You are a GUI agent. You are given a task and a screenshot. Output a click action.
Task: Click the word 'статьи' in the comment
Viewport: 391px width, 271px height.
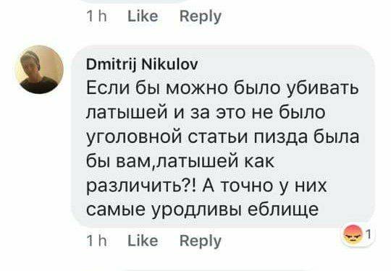218,137
